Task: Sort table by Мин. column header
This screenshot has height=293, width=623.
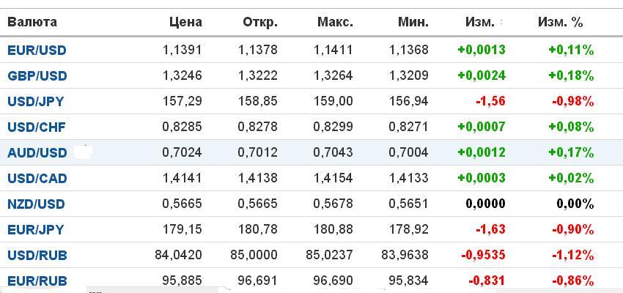Action: [x=413, y=22]
